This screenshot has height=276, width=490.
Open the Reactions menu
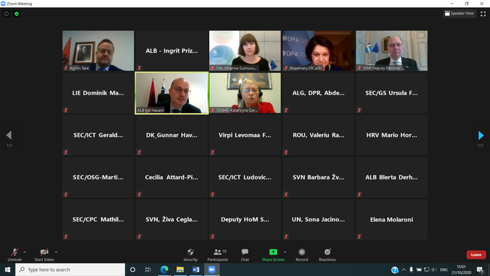(x=327, y=253)
